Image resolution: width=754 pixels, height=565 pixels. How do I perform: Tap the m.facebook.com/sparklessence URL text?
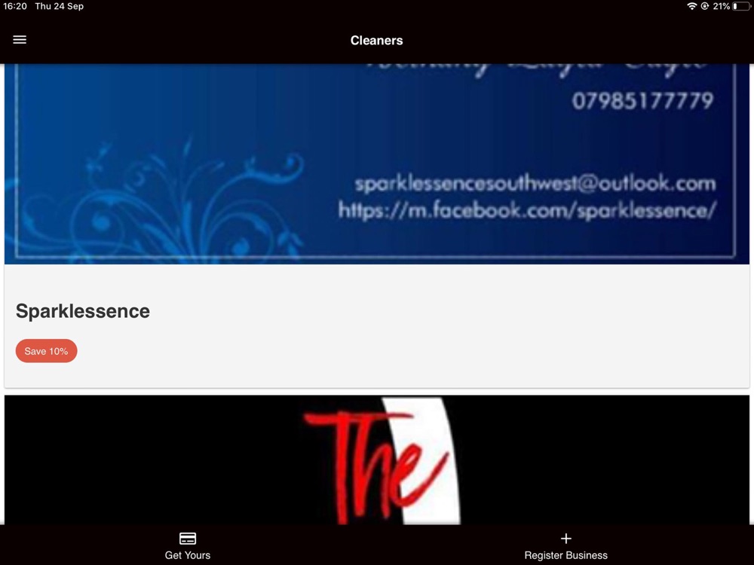click(528, 210)
